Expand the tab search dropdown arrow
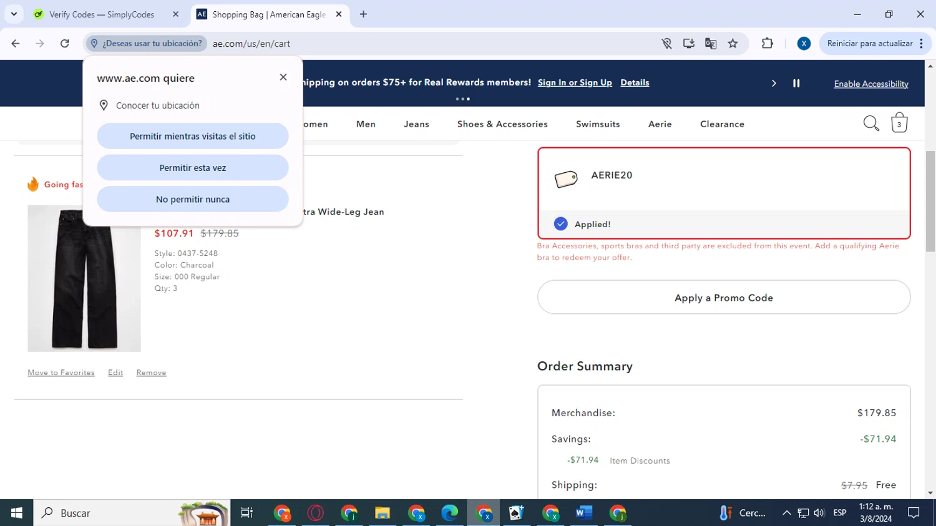The height and width of the screenshot is (526, 936). coord(14,14)
